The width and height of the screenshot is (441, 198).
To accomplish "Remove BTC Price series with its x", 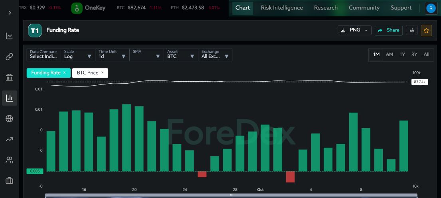I will [x=102, y=73].
